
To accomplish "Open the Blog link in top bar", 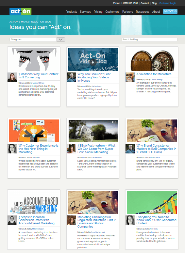I will [154, 3].
